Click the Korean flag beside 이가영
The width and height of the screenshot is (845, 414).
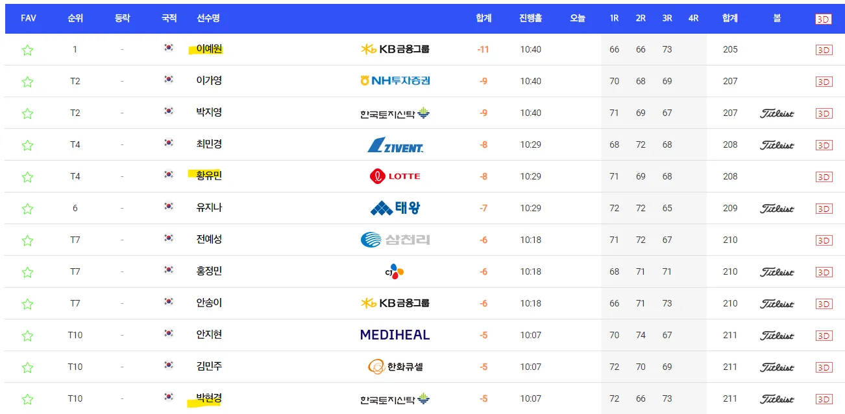tap(169, 82)
